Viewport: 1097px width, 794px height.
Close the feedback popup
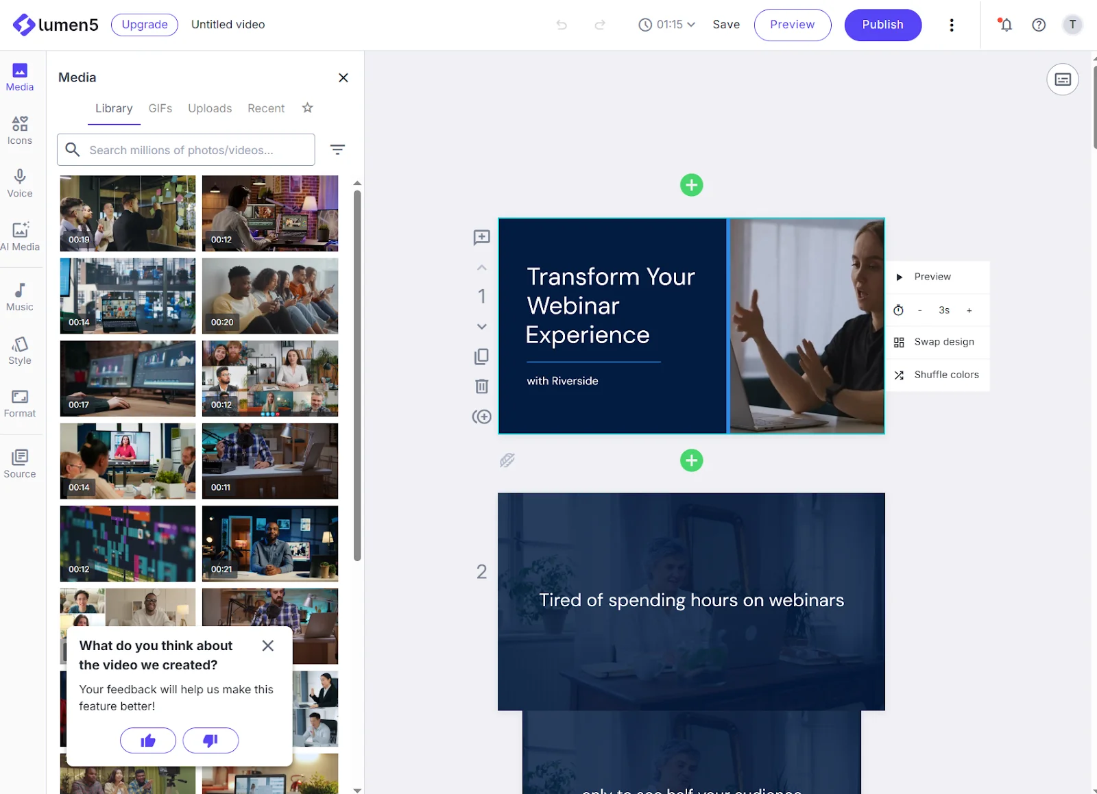point(268,645)
